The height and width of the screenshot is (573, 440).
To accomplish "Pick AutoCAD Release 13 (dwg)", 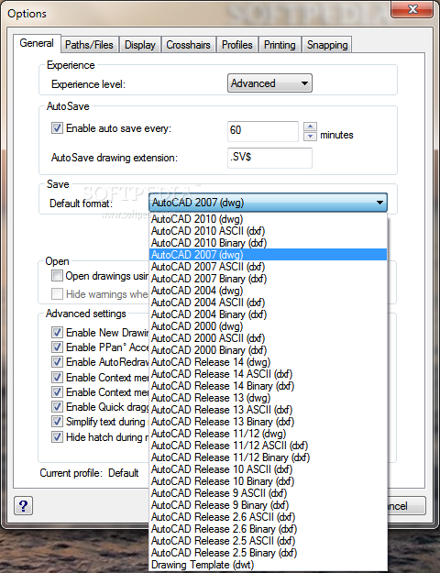I will pyautogui.click(x=269, y=398).
